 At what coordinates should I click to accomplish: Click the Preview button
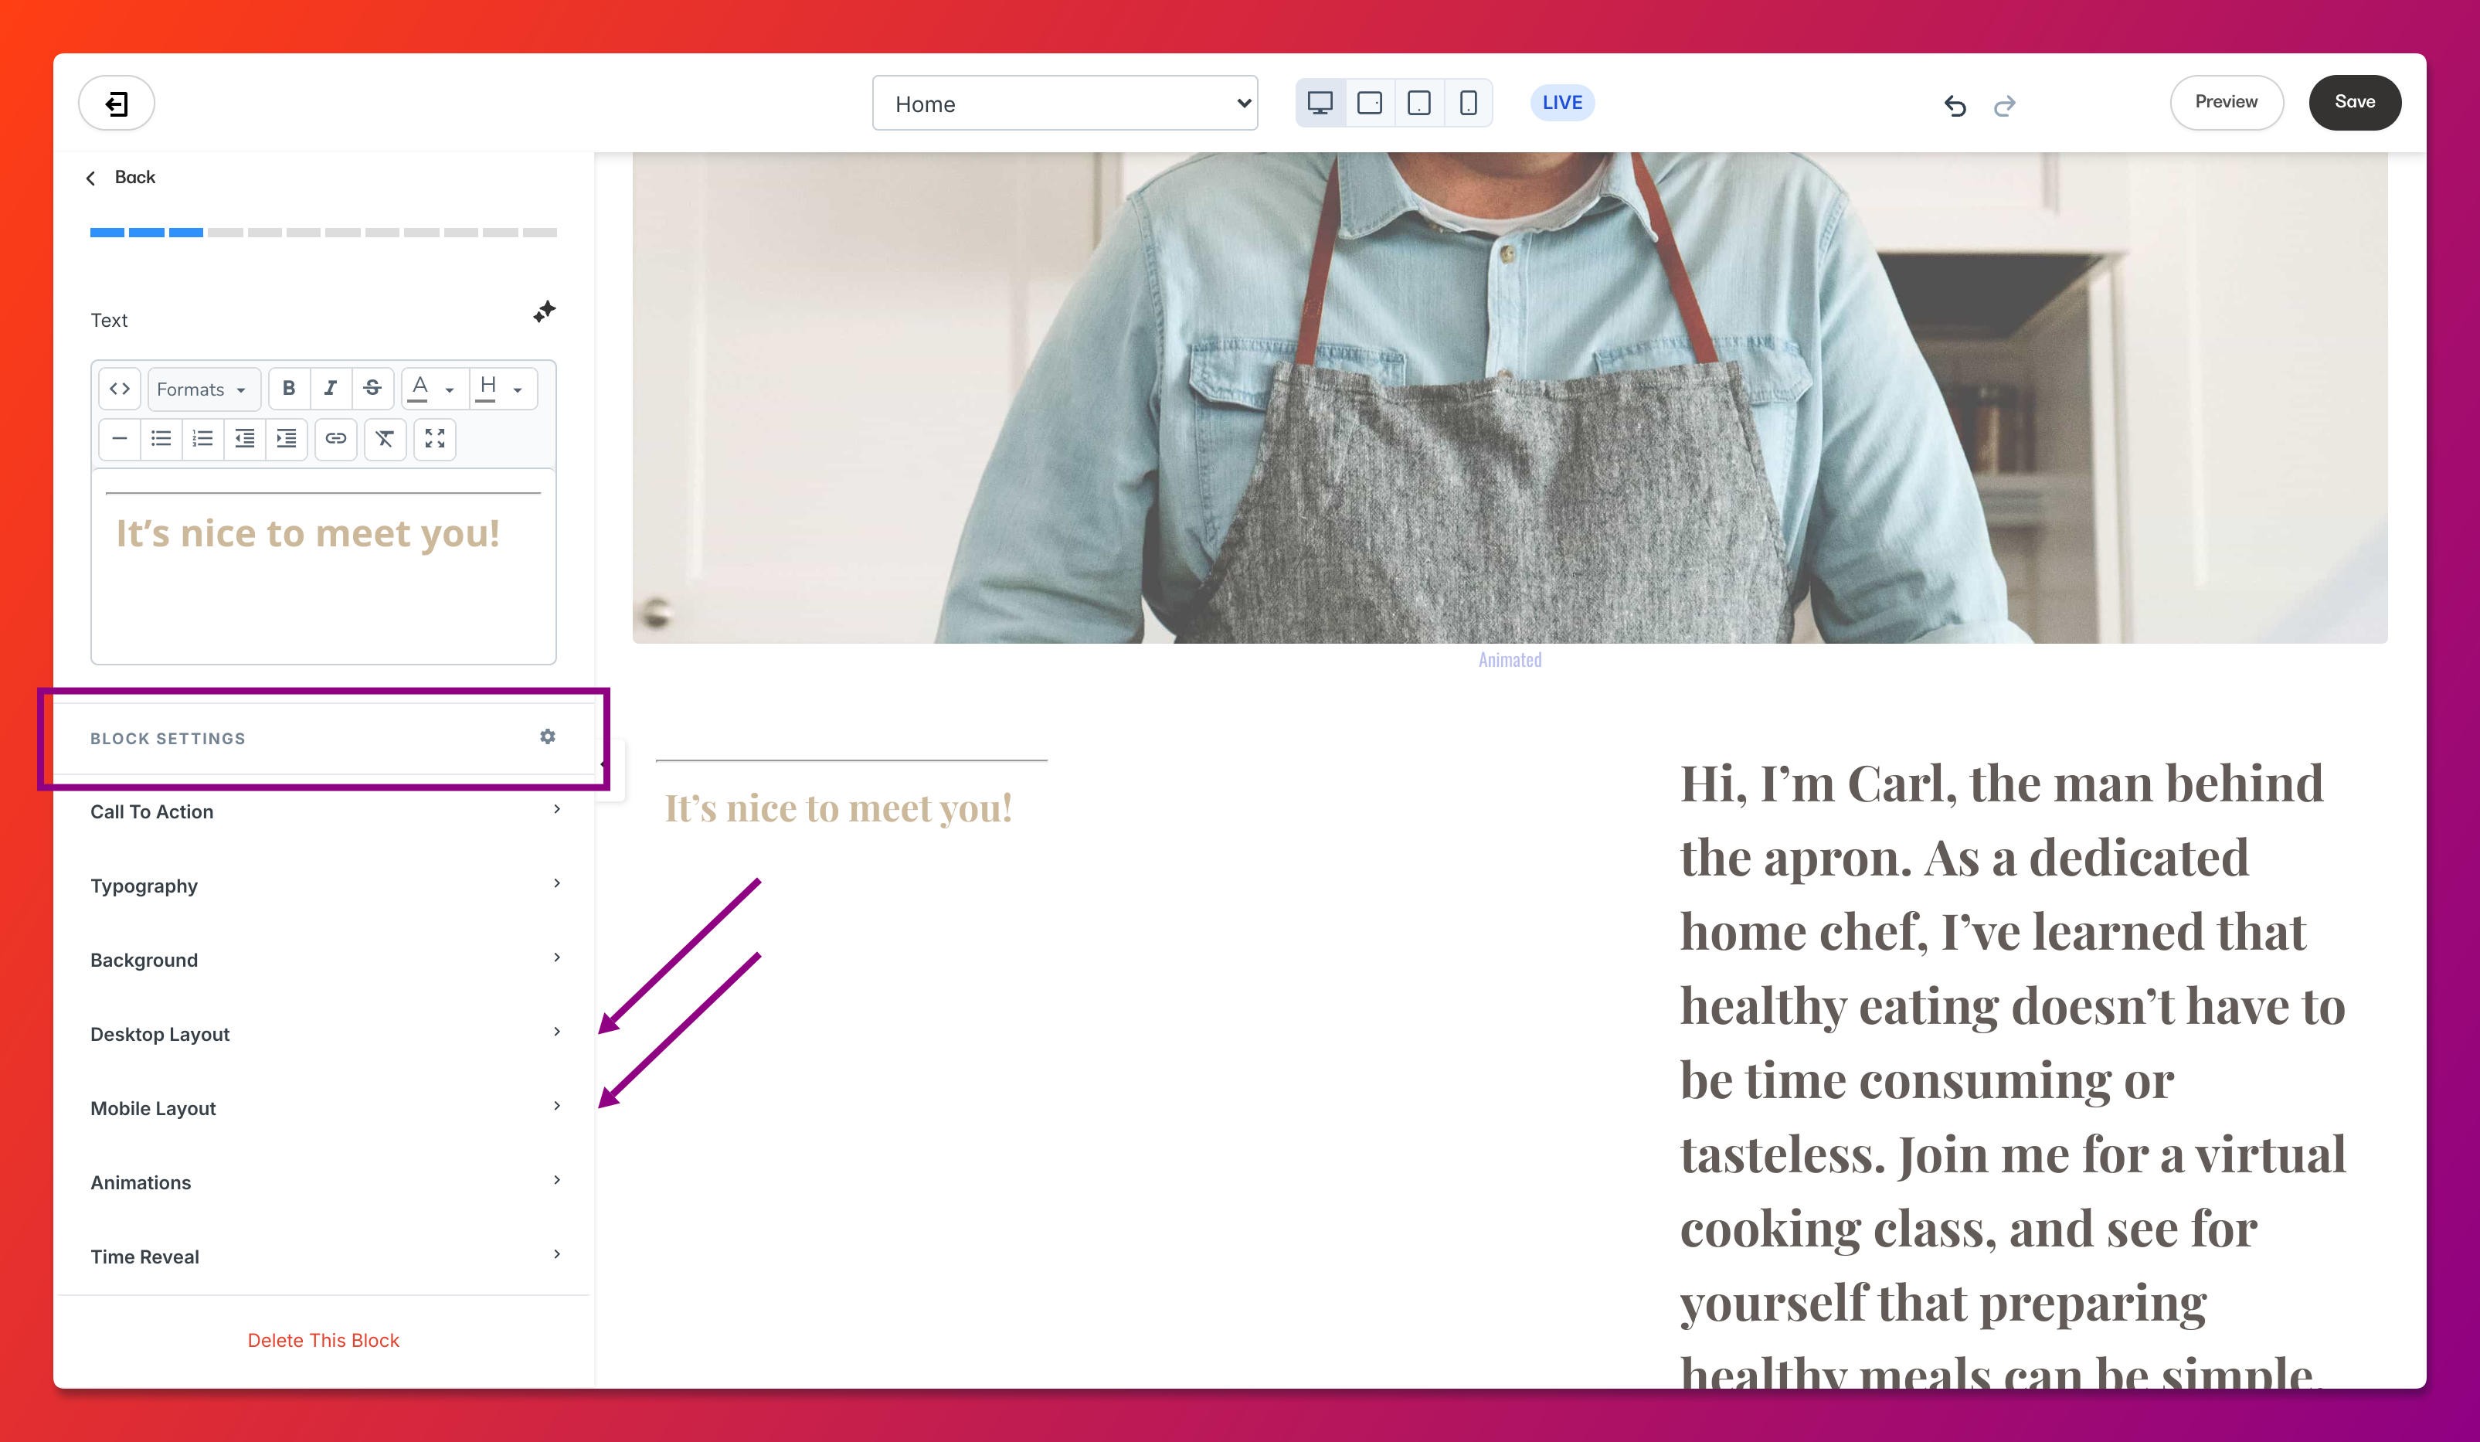[x=2226, y=102]
